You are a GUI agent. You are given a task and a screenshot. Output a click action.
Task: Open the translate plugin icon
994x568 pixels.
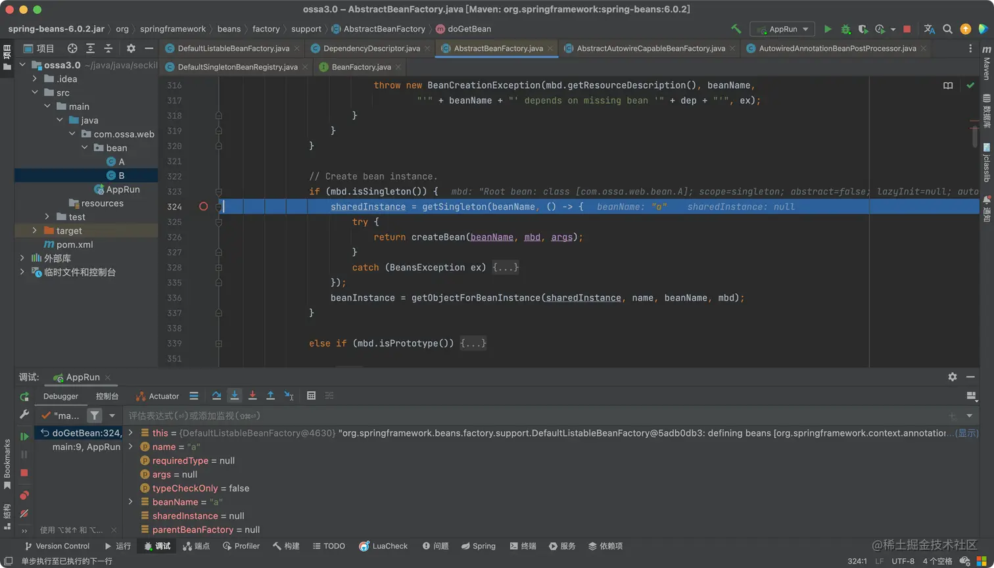click(929, 29)
